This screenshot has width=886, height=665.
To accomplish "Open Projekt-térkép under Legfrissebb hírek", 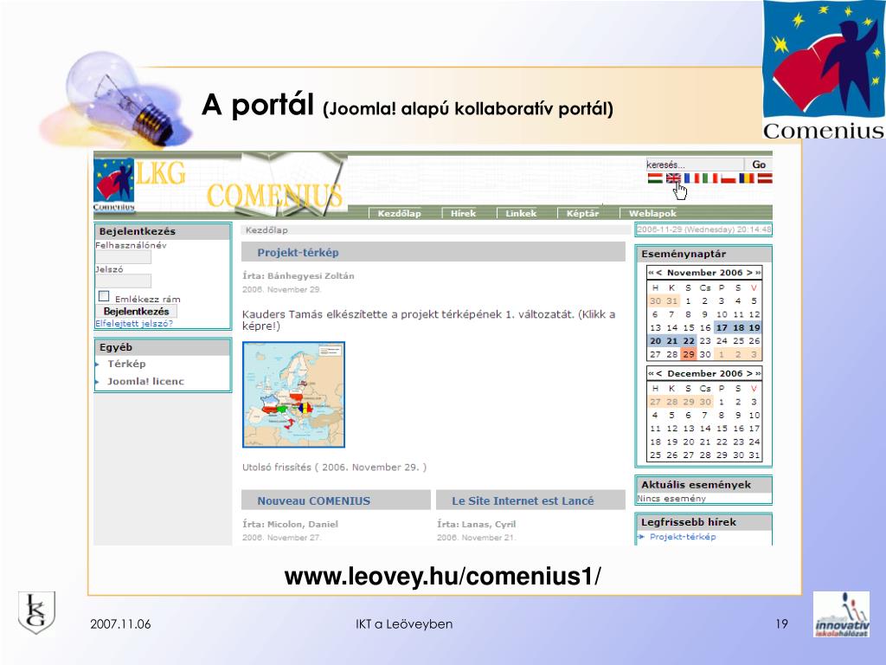I will pos(683,537).
